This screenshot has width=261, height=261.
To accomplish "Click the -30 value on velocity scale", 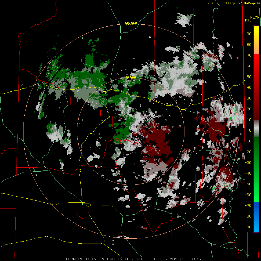I will click(248, 163).
